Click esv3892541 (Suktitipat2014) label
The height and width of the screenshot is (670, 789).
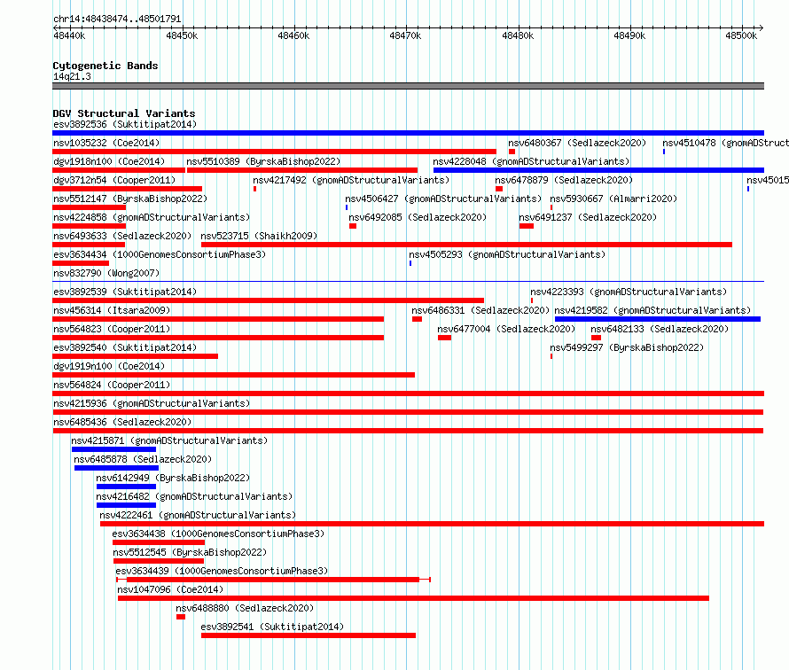pyautogui.click(x=272, y=627)
